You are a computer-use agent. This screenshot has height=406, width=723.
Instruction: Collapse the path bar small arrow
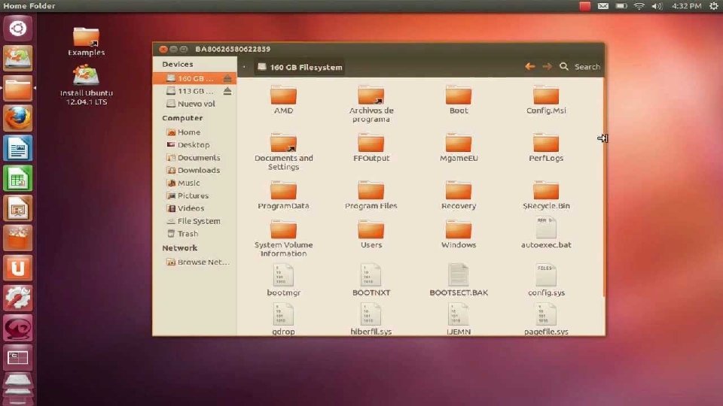[244, 67]
